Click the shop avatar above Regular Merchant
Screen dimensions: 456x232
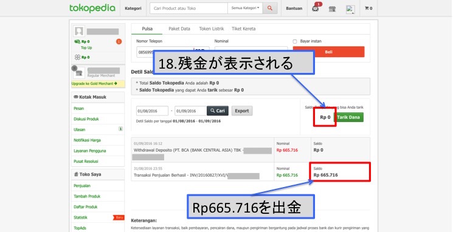click(x=79, y=73)
